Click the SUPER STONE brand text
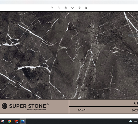The image size is (138, 124). 28,106
